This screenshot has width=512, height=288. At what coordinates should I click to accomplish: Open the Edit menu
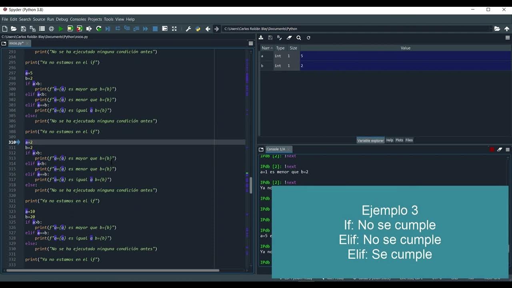click(x=14, y=19)
